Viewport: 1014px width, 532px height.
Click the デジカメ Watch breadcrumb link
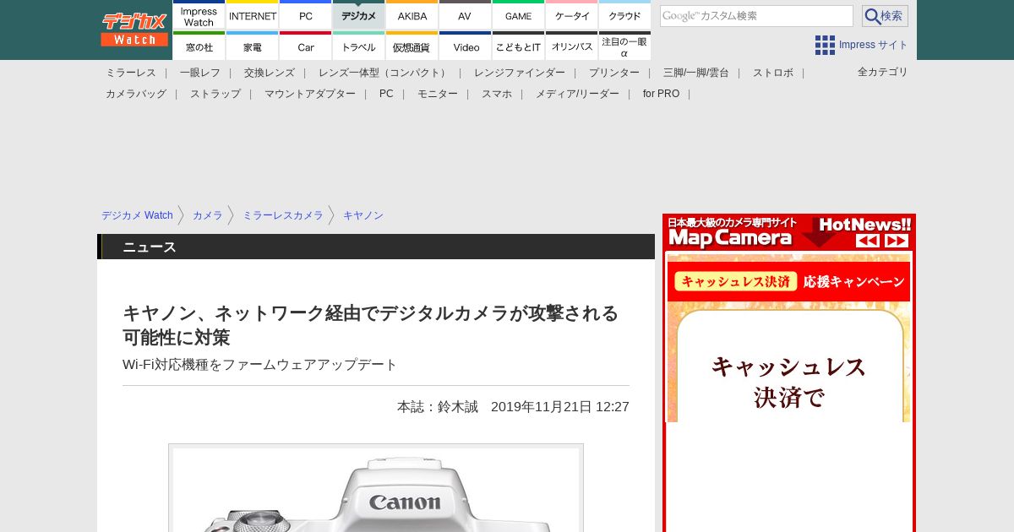pos(137,215)
